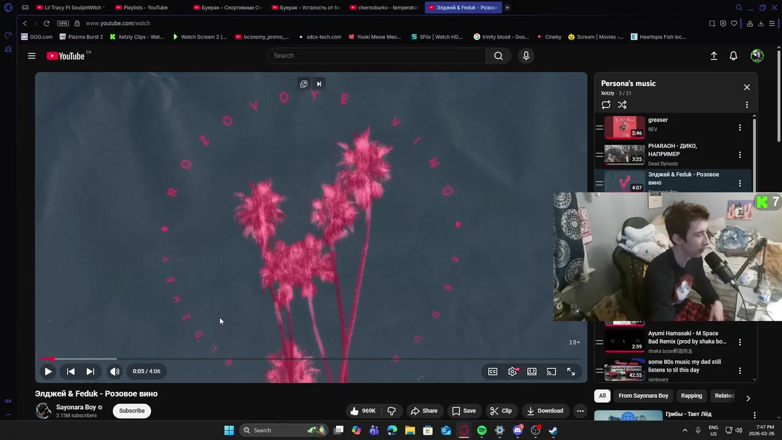Screen dimensions: 782x440
Task: Open YouTube notifications bell
Action: (734, 56)
